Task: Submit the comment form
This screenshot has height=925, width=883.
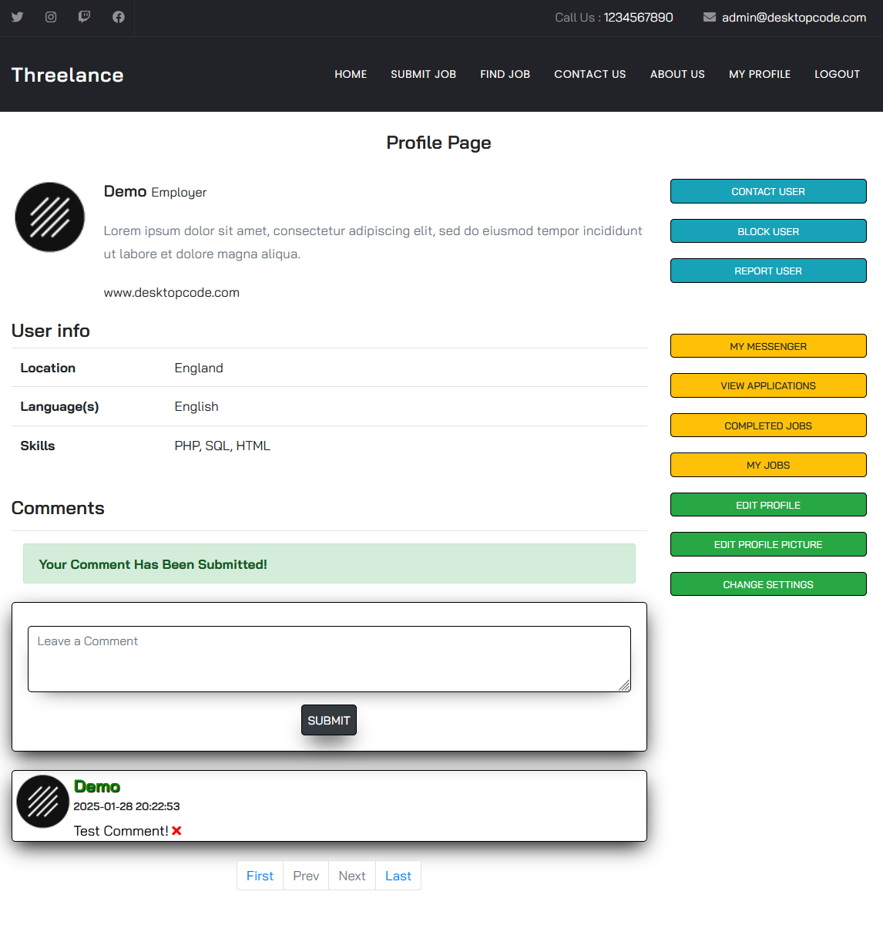Action: coord(328,720)
